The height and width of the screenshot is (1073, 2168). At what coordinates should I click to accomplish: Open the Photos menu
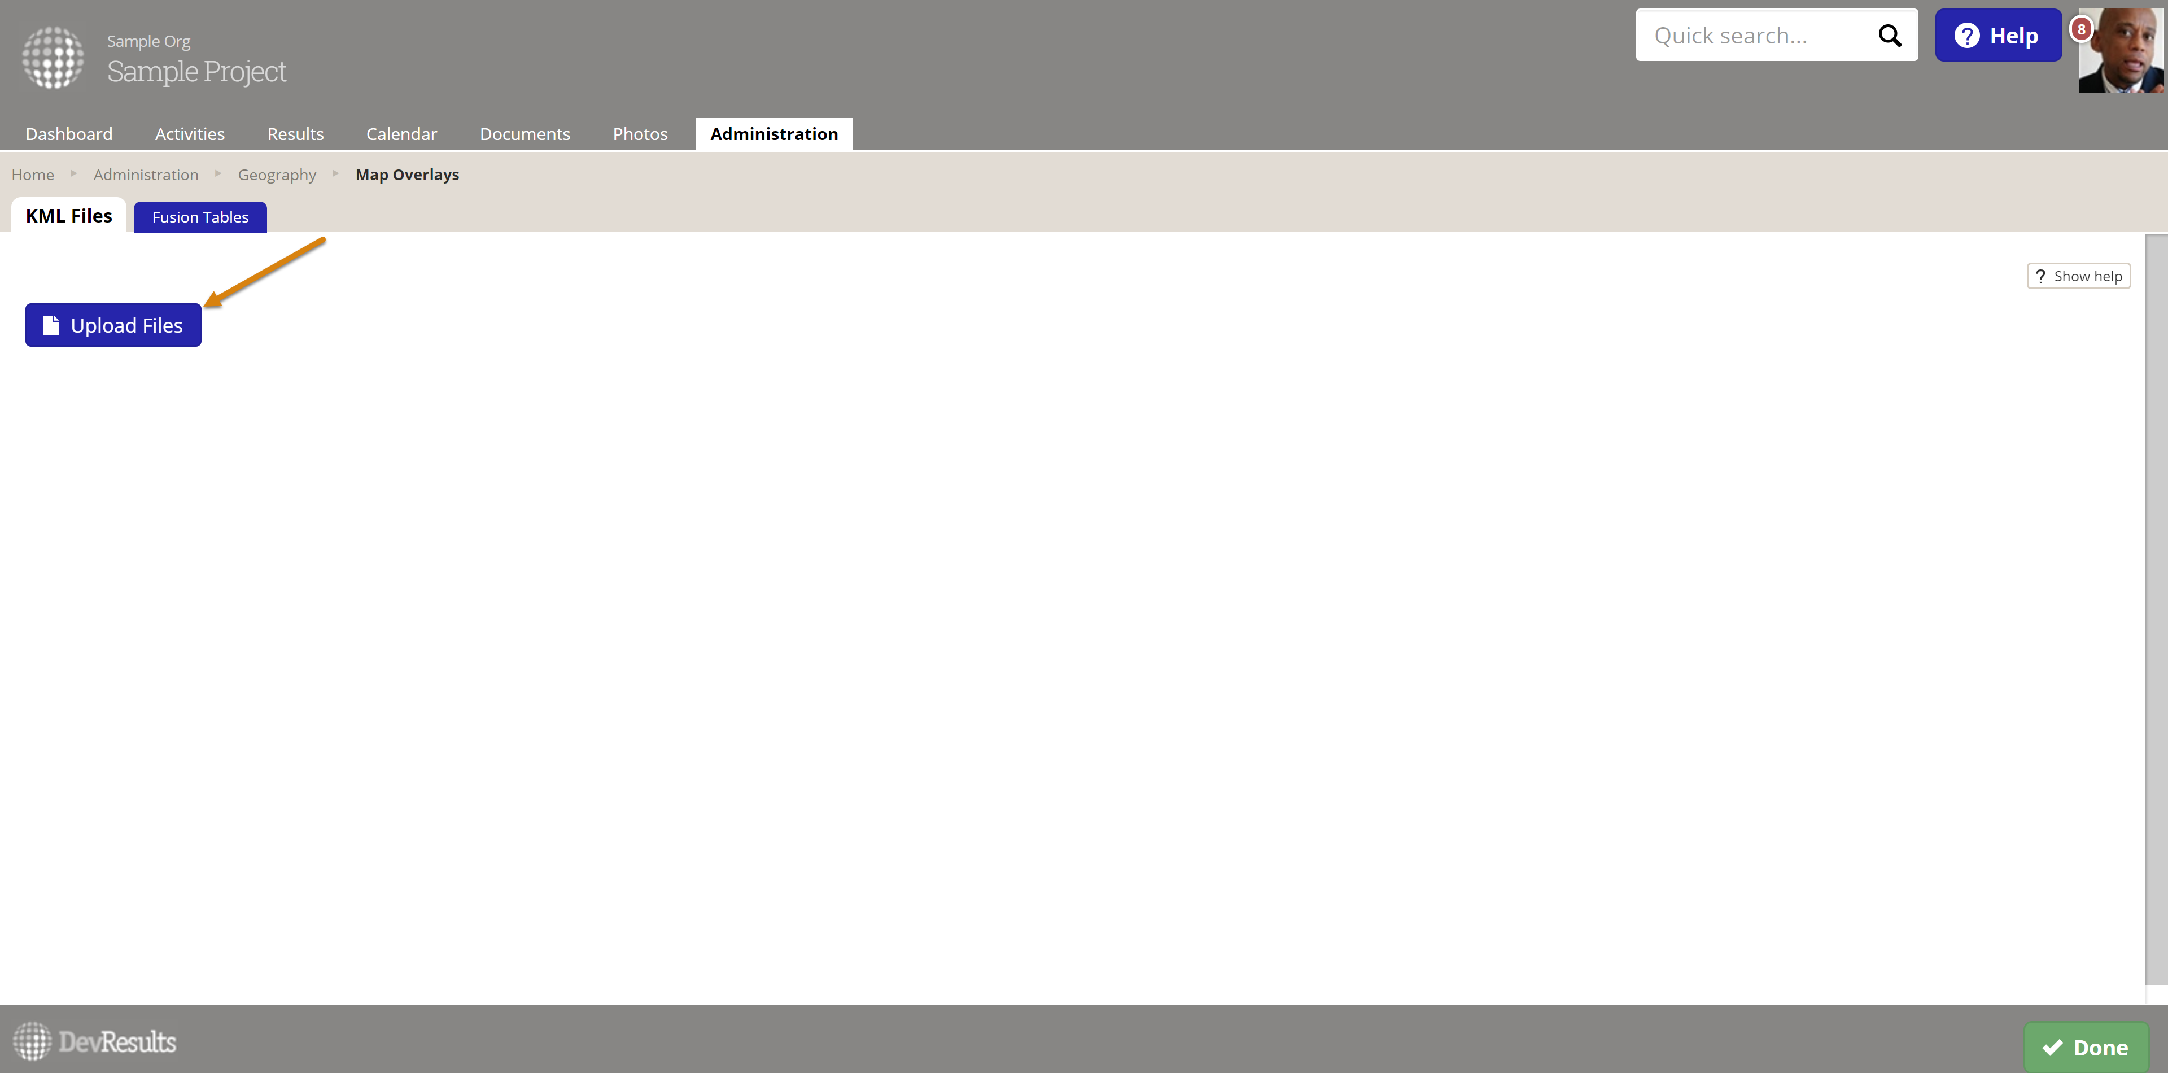coord(640,134)
